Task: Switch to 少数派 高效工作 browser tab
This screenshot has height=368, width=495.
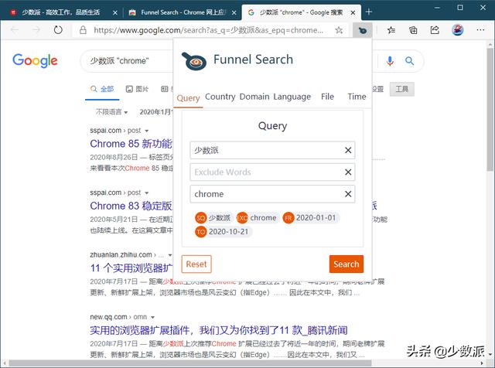Action: coord(60,12)
